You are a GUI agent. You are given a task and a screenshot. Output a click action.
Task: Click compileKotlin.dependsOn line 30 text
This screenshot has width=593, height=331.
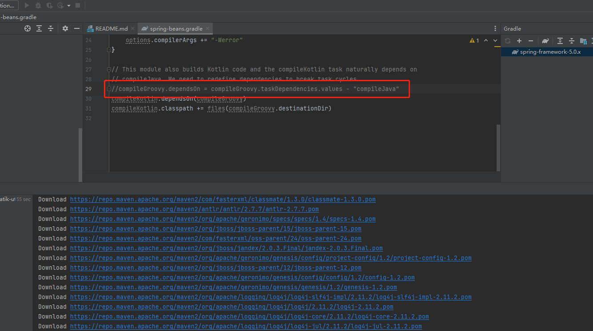179,99
